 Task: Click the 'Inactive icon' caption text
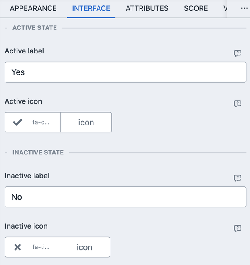point(26,226)
